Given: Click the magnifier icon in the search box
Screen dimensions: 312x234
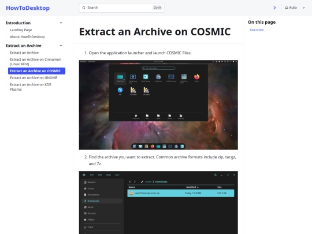Looking at the screenshot, I should 84,8.
